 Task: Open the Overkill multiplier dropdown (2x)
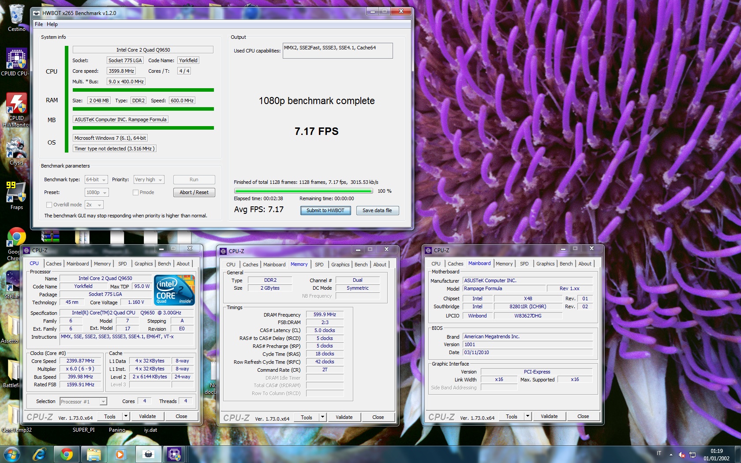[x=94, y=205]
